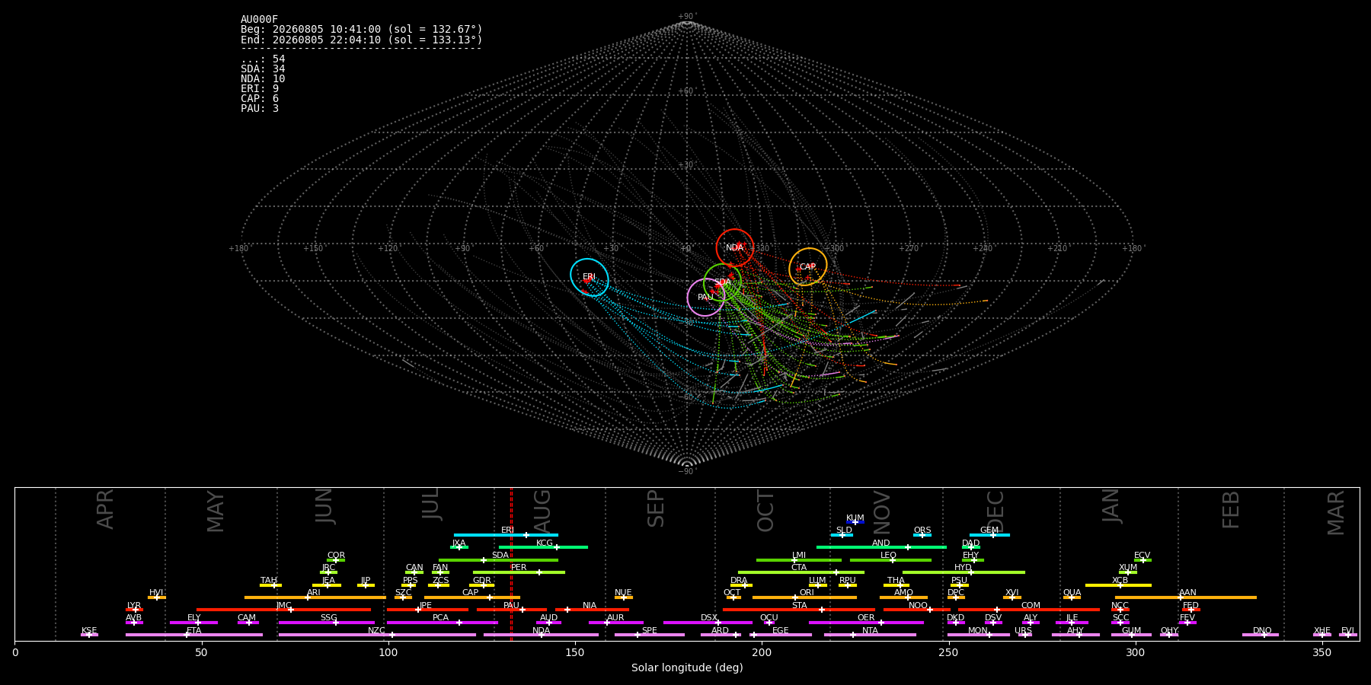Click the KUM shower marker at top
Viewport: 1371px width, 685px height.
coord(855,522)
